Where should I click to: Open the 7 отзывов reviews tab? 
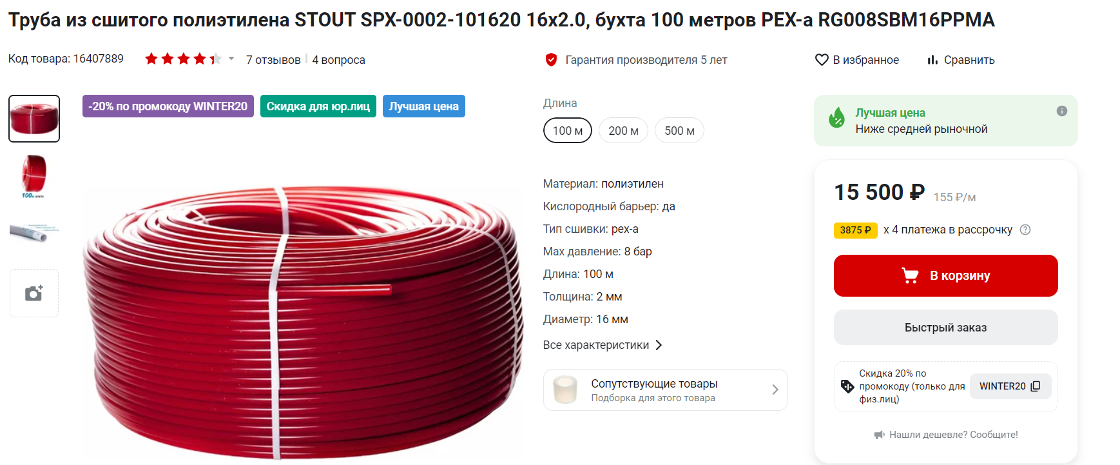[x=273, y=60]
